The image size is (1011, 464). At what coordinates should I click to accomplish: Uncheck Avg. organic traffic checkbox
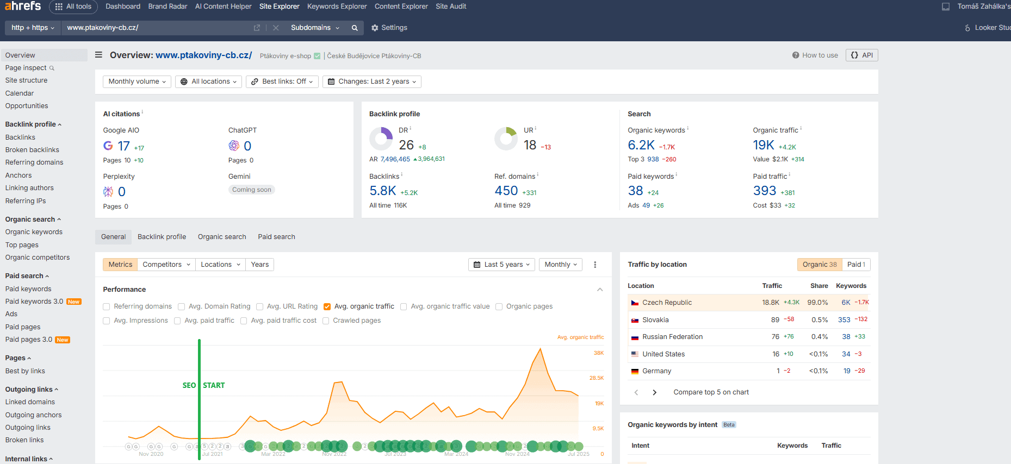click(327, 306)
